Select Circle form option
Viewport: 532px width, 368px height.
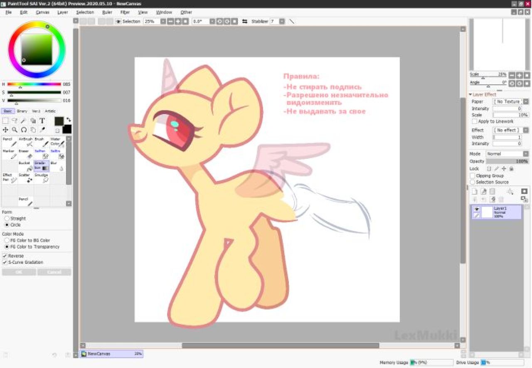click(x=7, y=225)
